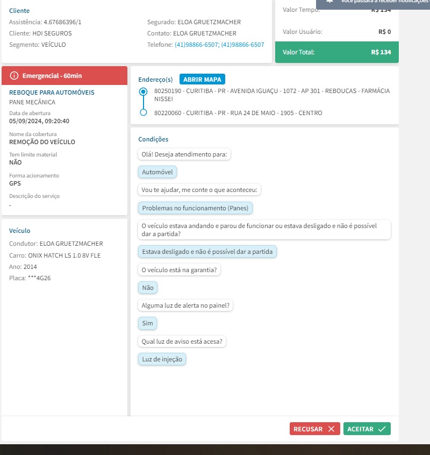Click coverage name REMOÇÃO DO VEÍCULO
Viewport: 430px width, 455px height.
[x=42, y=142]
